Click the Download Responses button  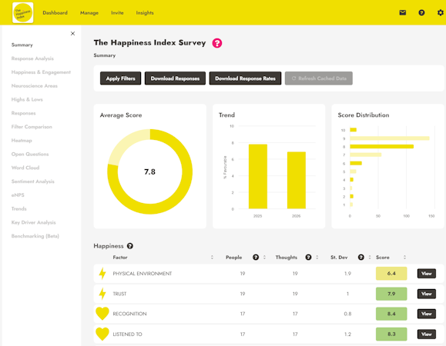175,78
